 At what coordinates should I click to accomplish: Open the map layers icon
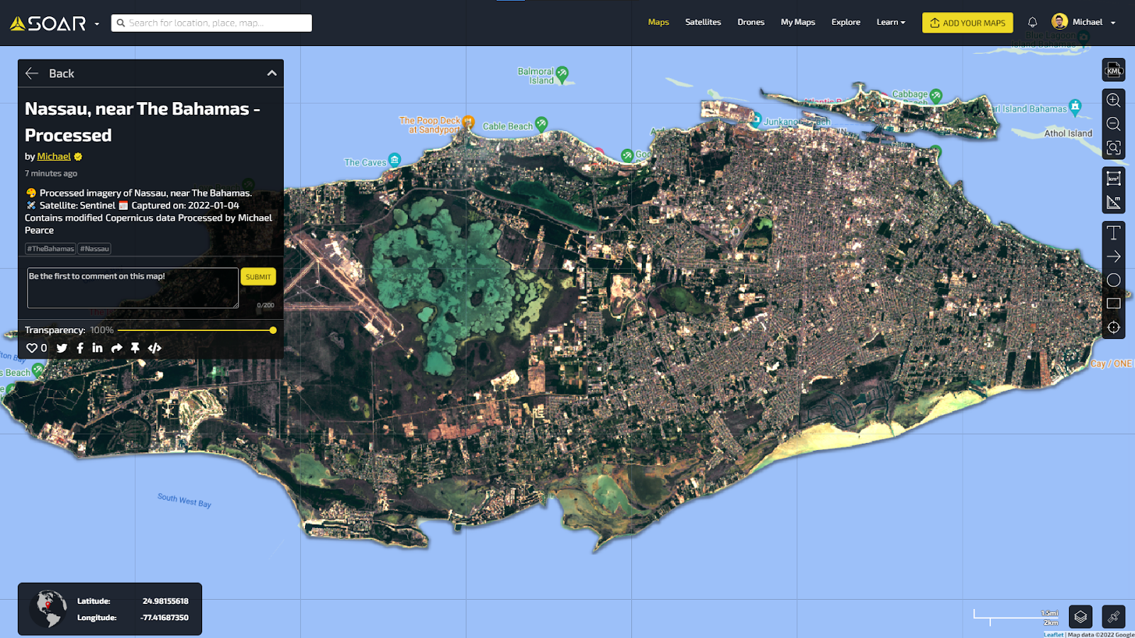[1080, 617]
